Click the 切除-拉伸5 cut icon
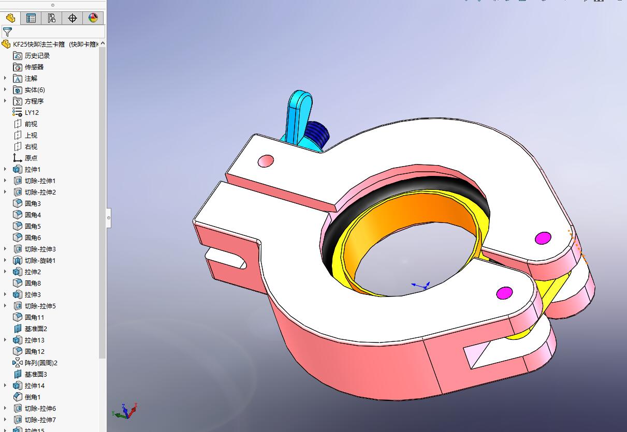 [18, 306]
